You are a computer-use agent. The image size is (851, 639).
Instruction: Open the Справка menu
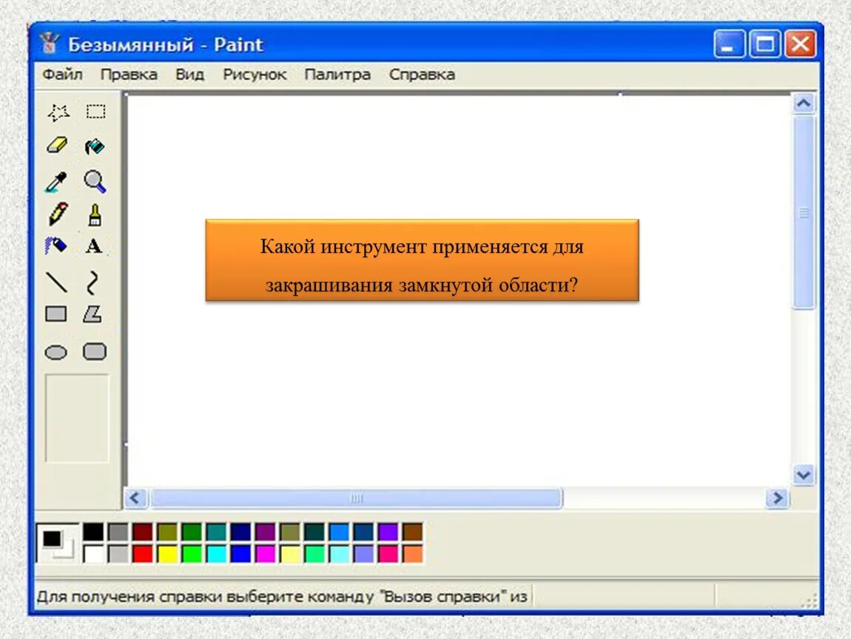[423, 74]
